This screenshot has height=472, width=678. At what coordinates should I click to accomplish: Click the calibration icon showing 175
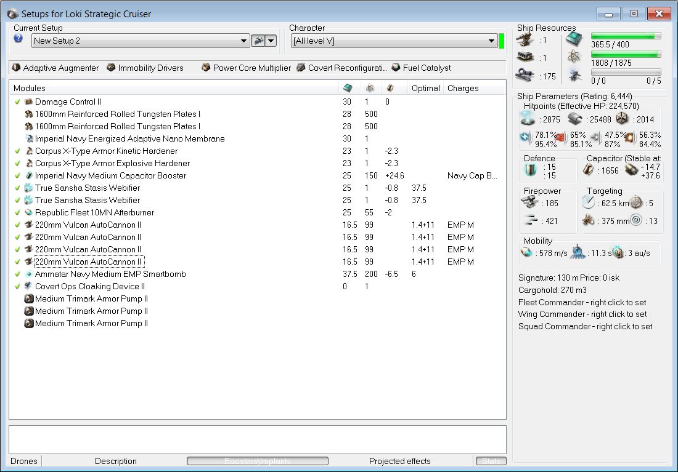525,75
